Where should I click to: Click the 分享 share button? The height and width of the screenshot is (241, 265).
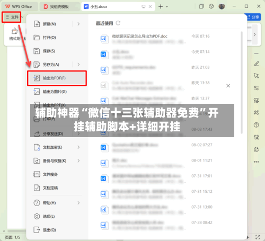[x=253, y=17]
